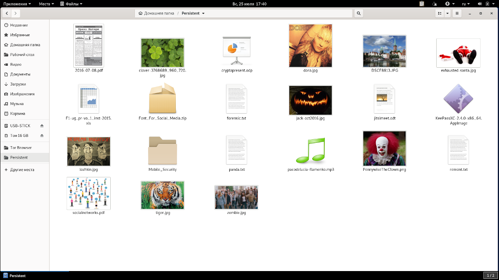Open the Приложения menu
This screenshot has height=280, width=499.
pos(18,3)
